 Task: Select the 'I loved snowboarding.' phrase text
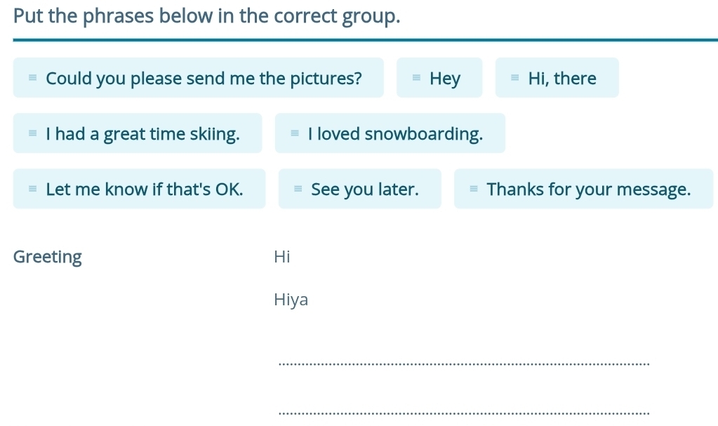tap(396, 133)
